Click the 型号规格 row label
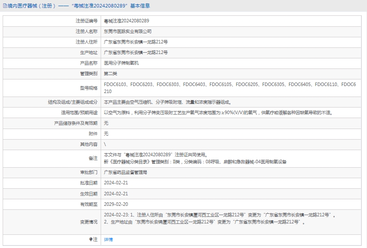Image resolution: width=367 pixels, height=248 pixels. (89, 88)
